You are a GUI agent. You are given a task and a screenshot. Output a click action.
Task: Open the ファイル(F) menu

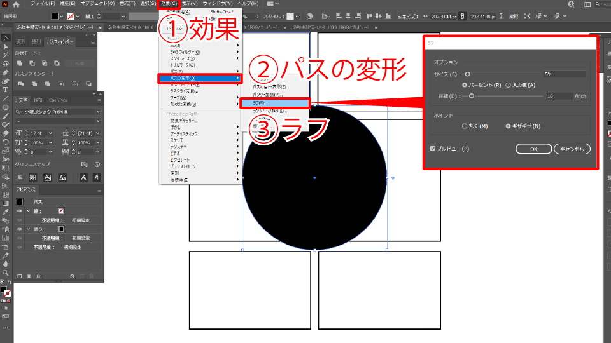(x=43, y=4)
